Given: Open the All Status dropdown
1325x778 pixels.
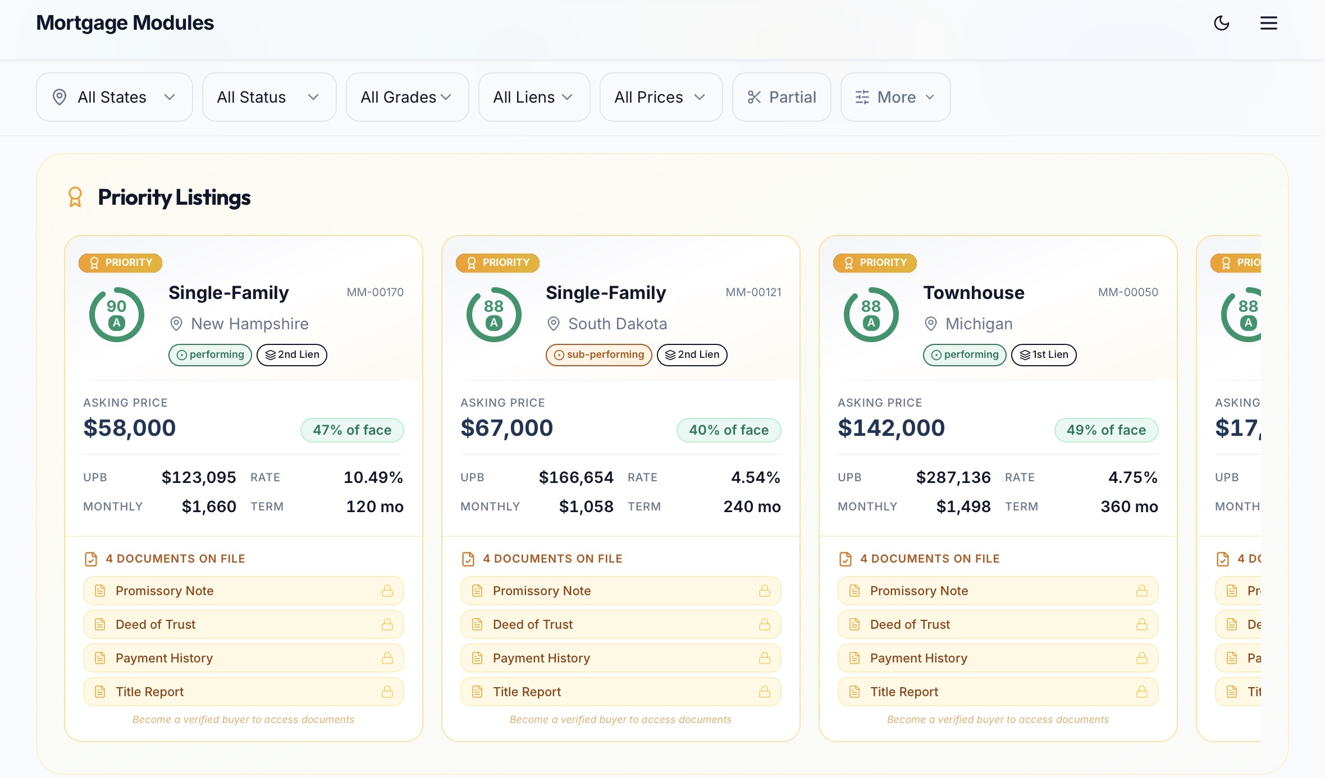Looking at the screenshot, I should coord(269,97).
